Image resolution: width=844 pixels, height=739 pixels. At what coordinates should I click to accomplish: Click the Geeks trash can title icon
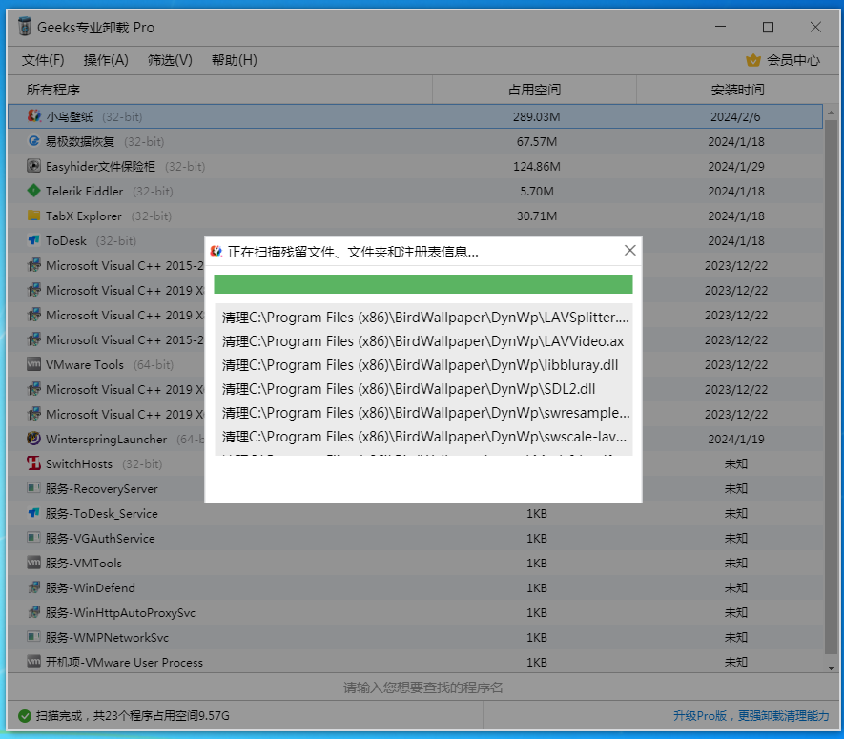(x=24, y=27)
